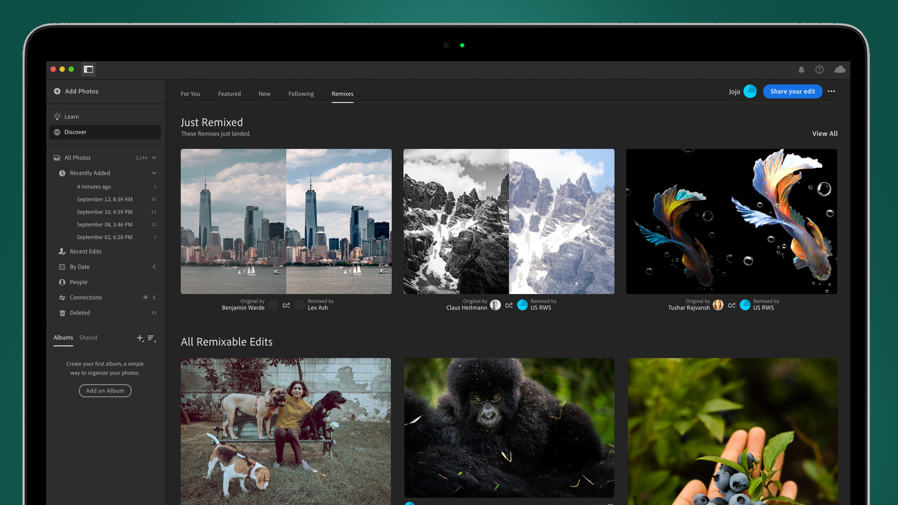
Task: Click the Deleted icon in sidebar
Action: (x=62, y=312)
